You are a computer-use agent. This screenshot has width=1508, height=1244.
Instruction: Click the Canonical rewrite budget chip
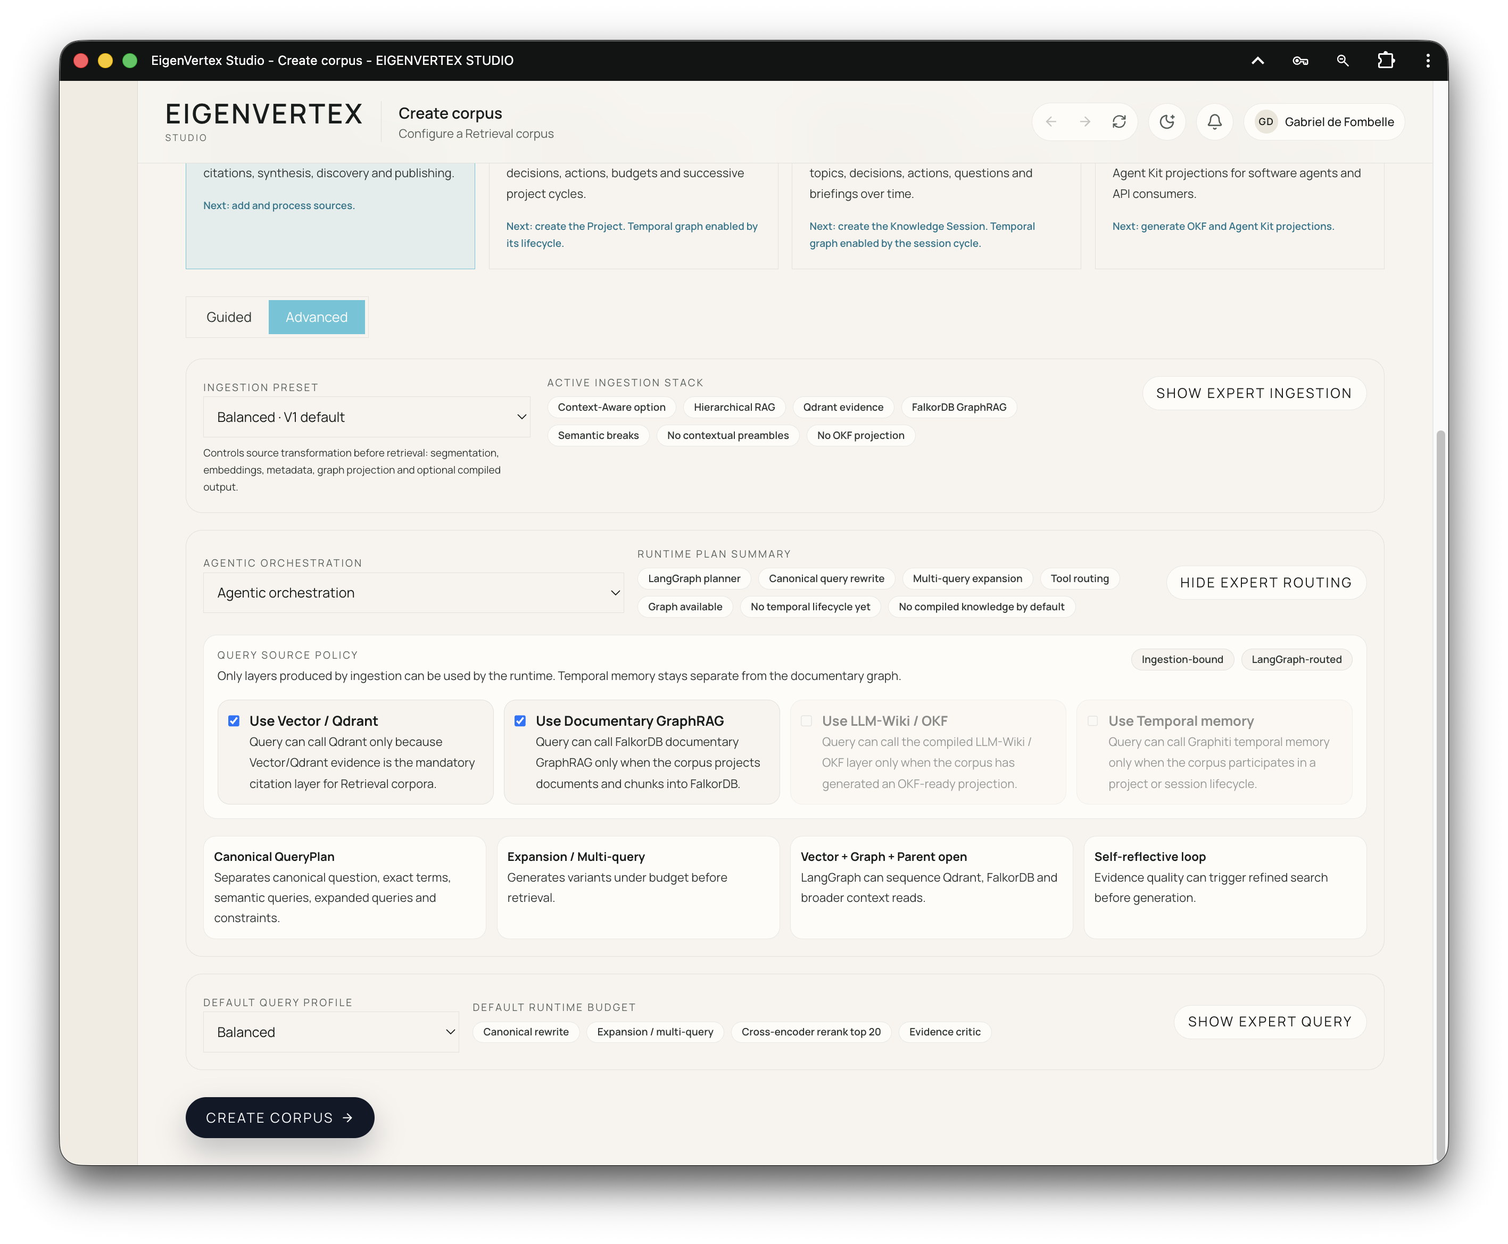pyautogui.click(x=525, y=1032)
